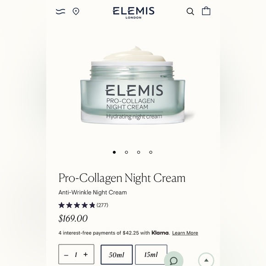Open the 277 reviews star rating

83,205
